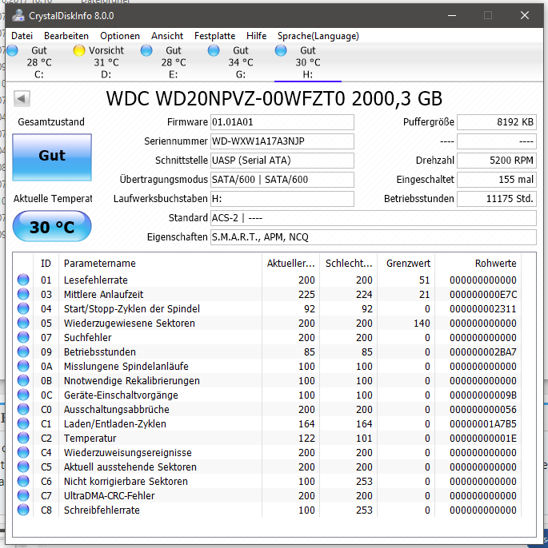Open the Optionen menu
This screenshot has height=548, width=548.
pos(120,36)
